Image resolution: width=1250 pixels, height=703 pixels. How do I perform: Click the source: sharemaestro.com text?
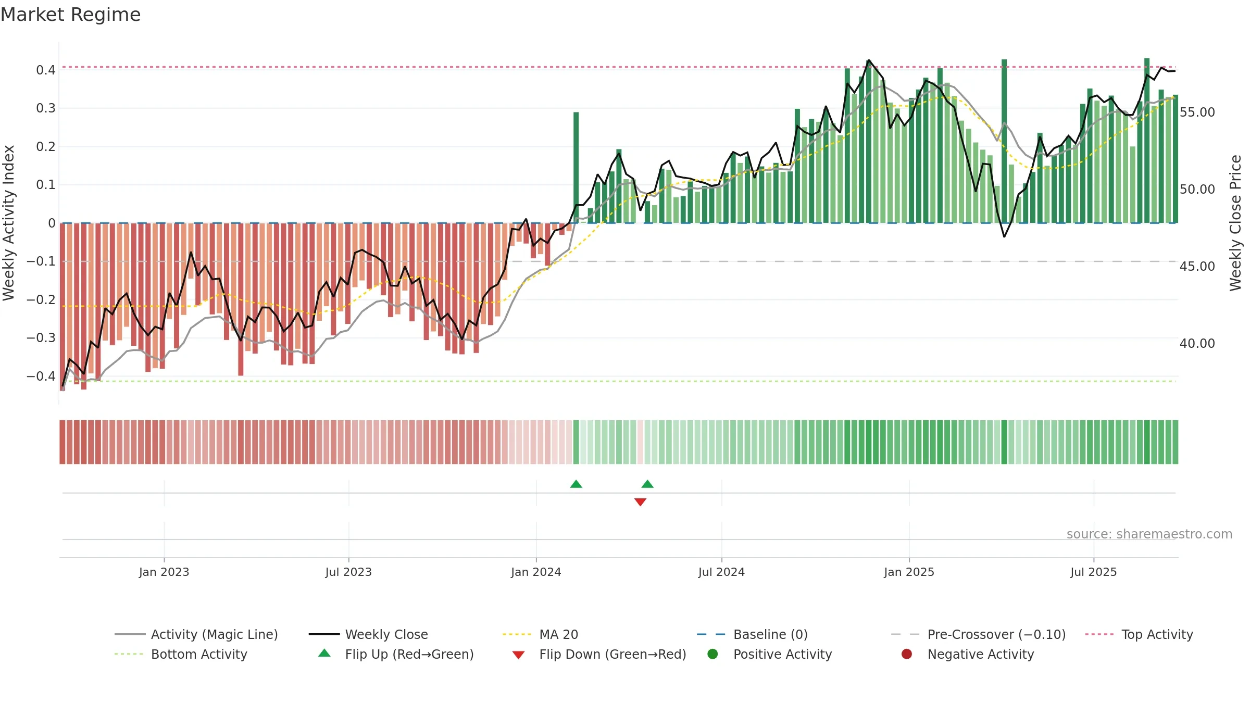pyautogui.click(x=1149, y=534)
